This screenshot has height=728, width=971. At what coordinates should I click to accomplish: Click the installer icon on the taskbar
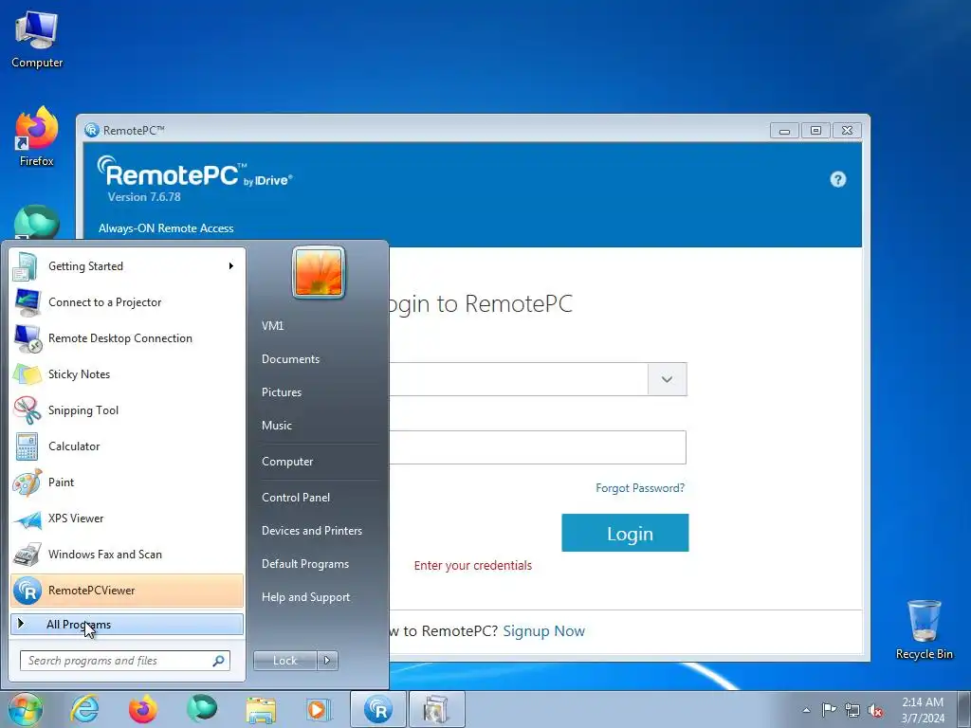(436, 709)
